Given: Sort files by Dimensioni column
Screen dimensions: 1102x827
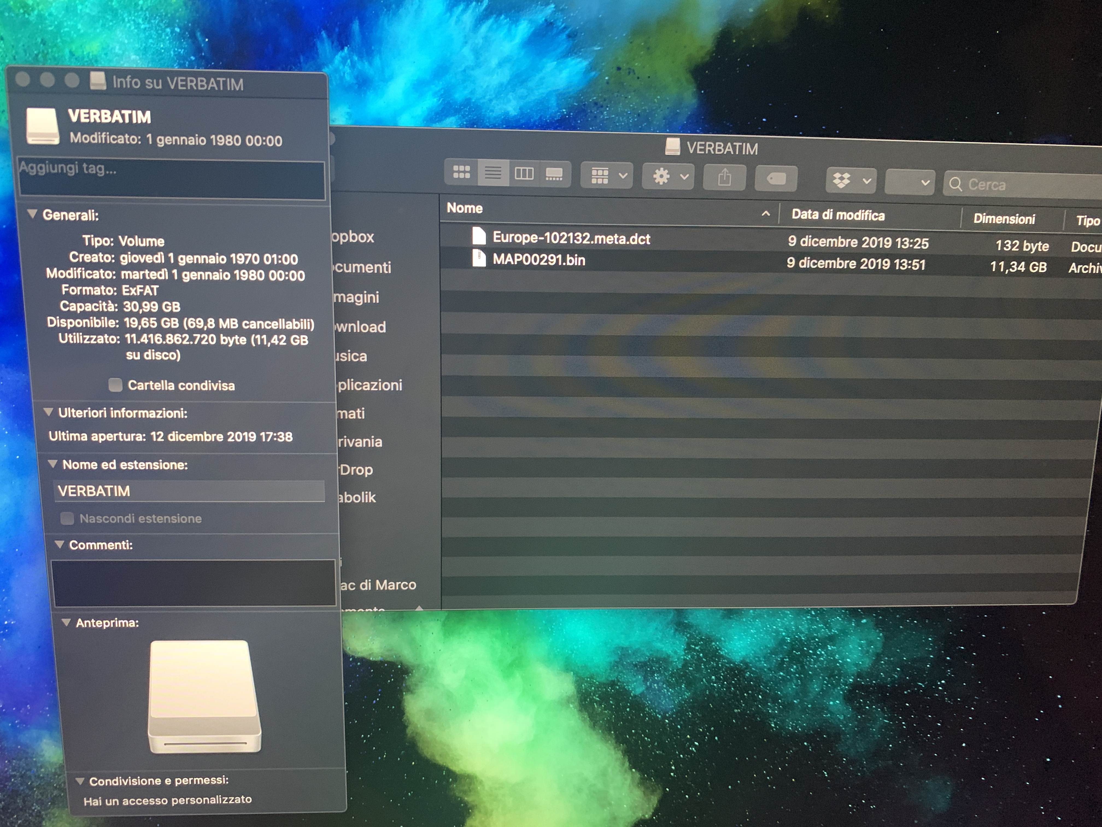Looking at the screenshot, I should (1004, 219).
